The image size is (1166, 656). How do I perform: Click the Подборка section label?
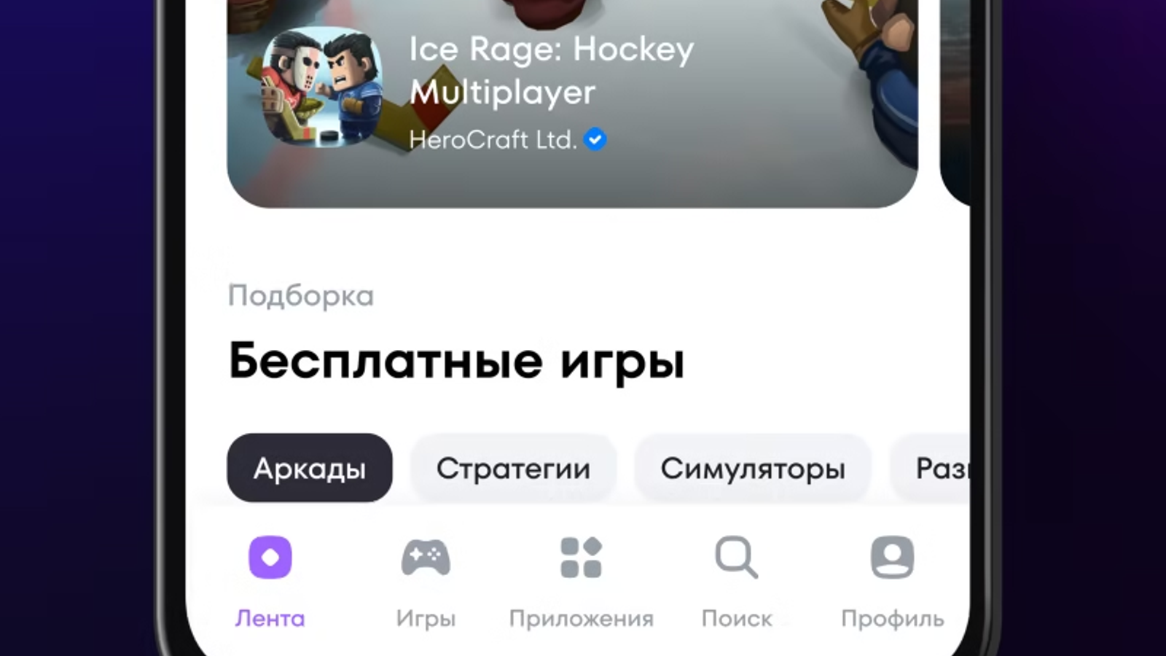click(301, 296)
